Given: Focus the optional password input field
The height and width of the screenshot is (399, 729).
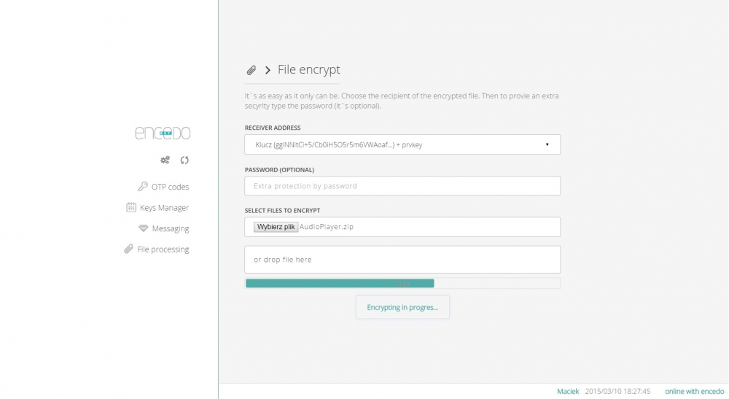Looking at the screenshot, I should [402, 186].
